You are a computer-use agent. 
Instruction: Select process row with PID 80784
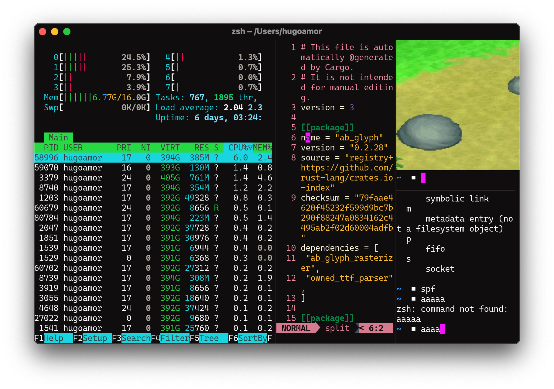pos(153,218)
